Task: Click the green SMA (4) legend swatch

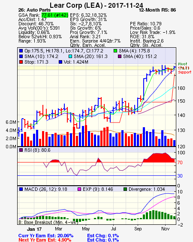Action: (x=115, y=51)
